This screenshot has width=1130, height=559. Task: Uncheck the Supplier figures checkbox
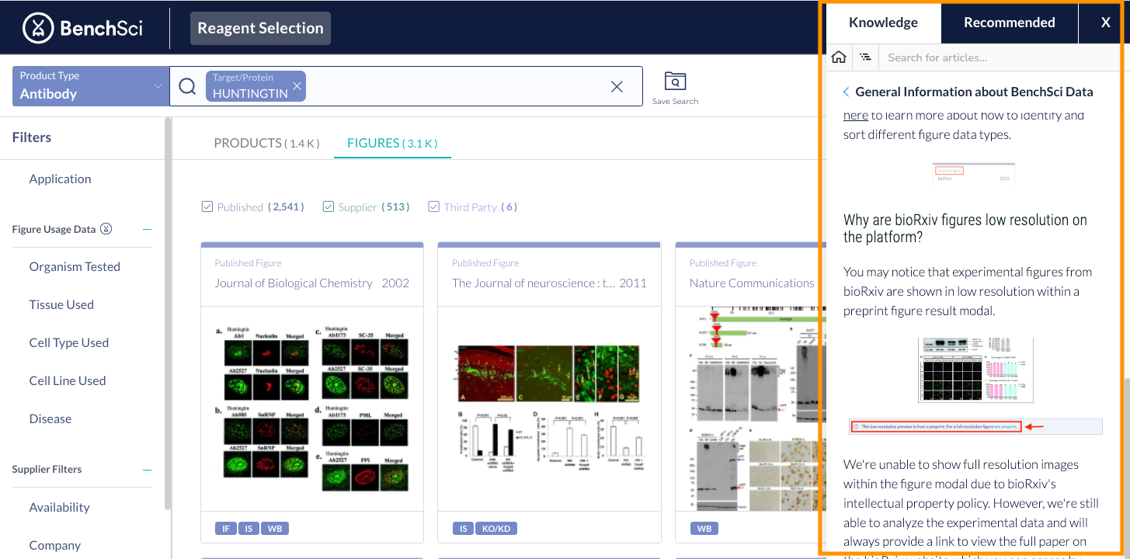click(x=329, y=207)
